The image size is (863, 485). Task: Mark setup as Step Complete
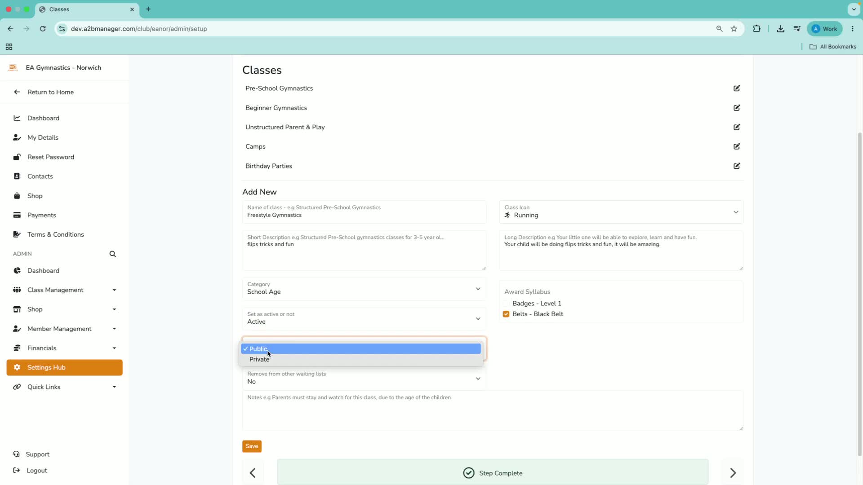(x=493, y=473)
